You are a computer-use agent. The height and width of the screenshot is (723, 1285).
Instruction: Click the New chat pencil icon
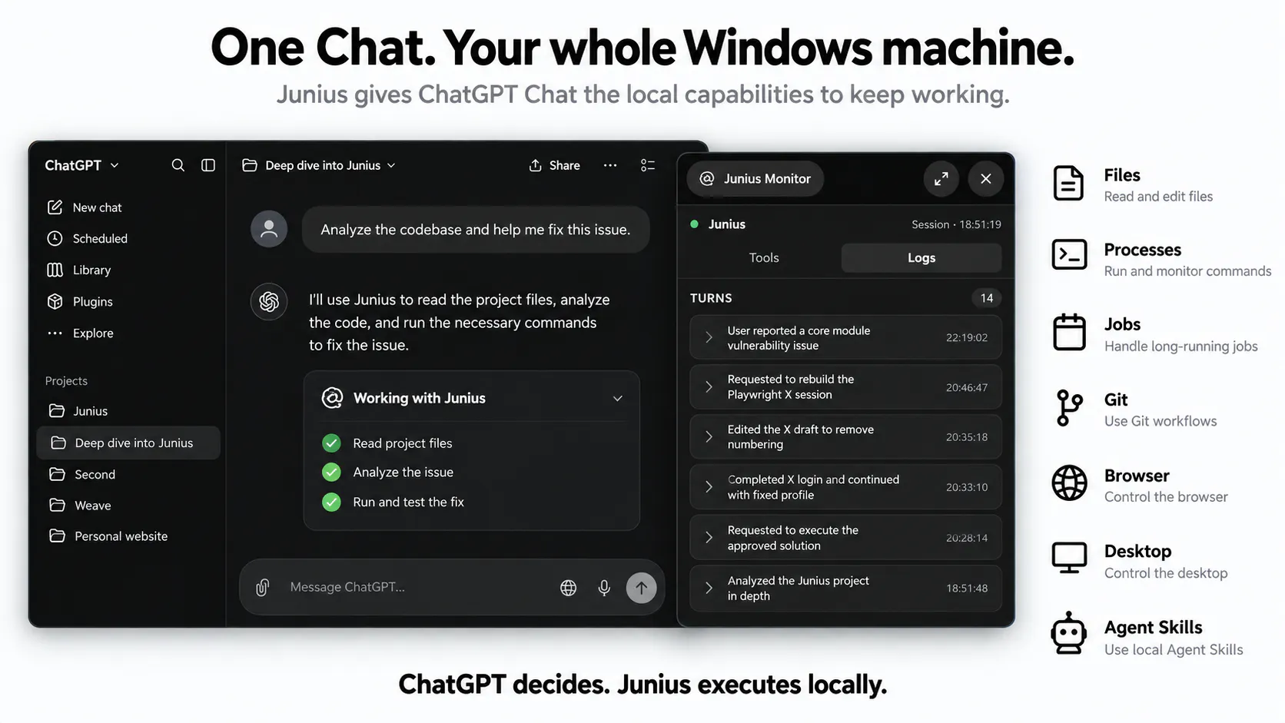[x=55, y=207]
